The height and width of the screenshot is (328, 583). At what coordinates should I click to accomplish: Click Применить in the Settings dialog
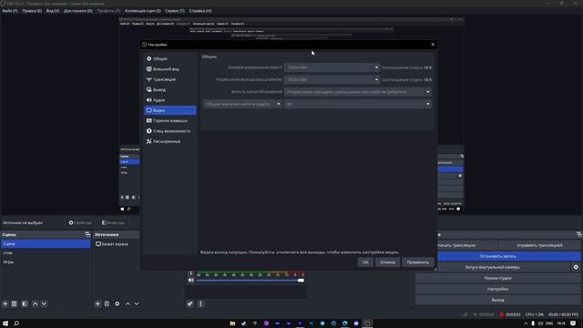coord(418,262)
